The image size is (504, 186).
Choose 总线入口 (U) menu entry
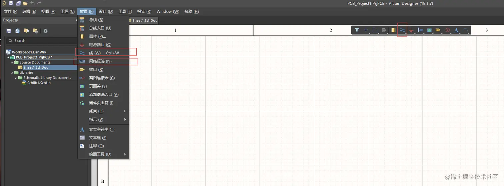click(x=103, y=28)
